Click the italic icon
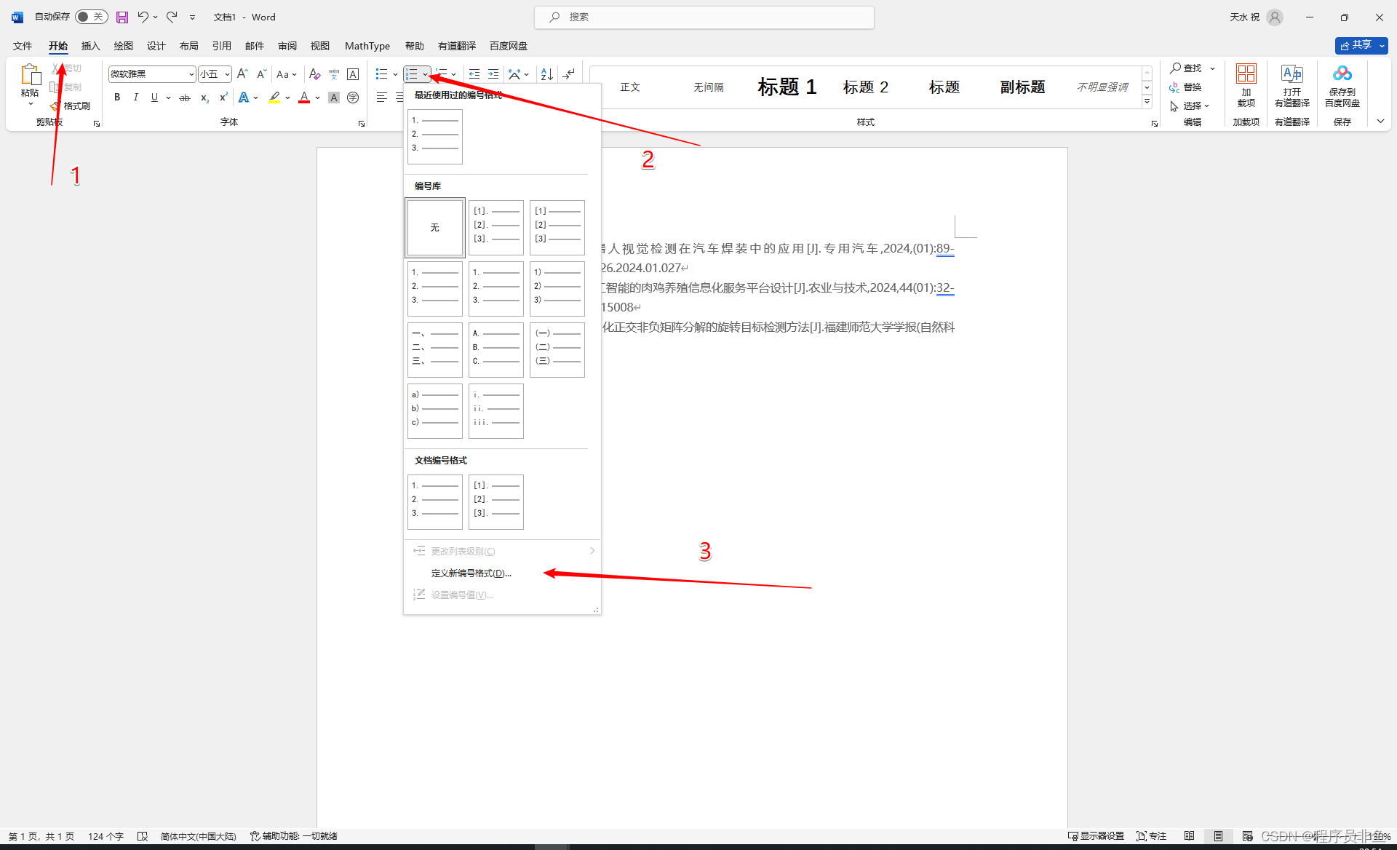 (x=135, y=98)
